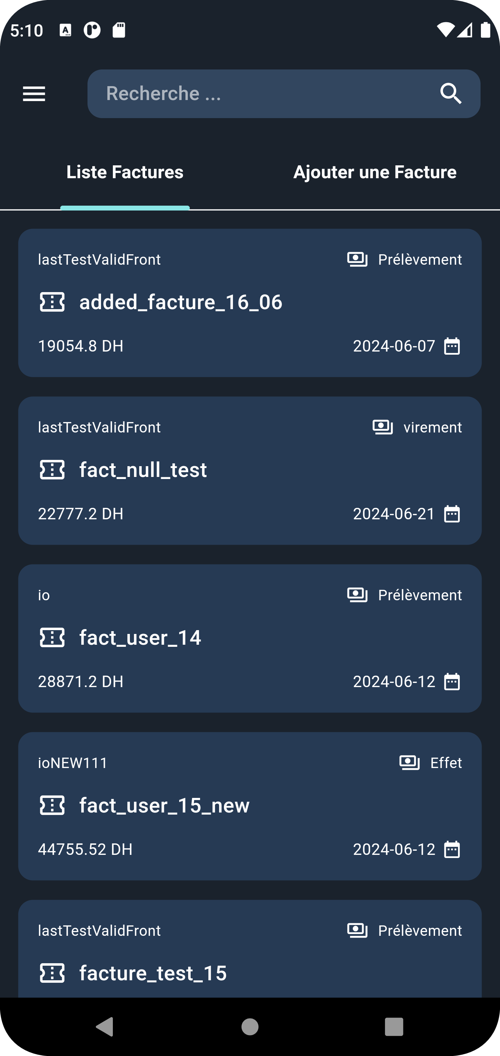Click calendar icon next to 2024-06-21

452,514
